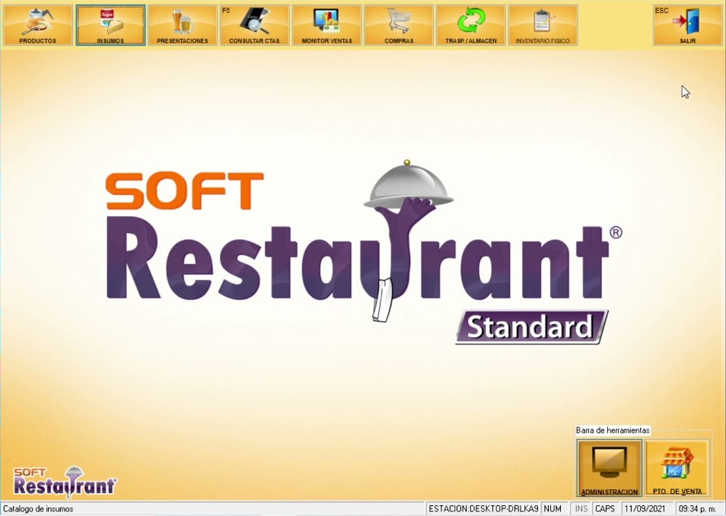Open the Compras shopping cart module
Viewport: 726px width, 516px height.
tap(399, 25)
